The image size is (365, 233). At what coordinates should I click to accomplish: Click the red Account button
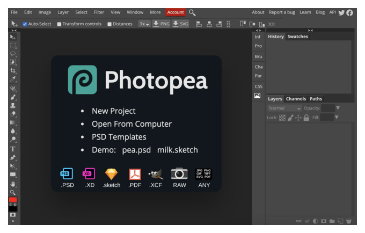point(176,12)
